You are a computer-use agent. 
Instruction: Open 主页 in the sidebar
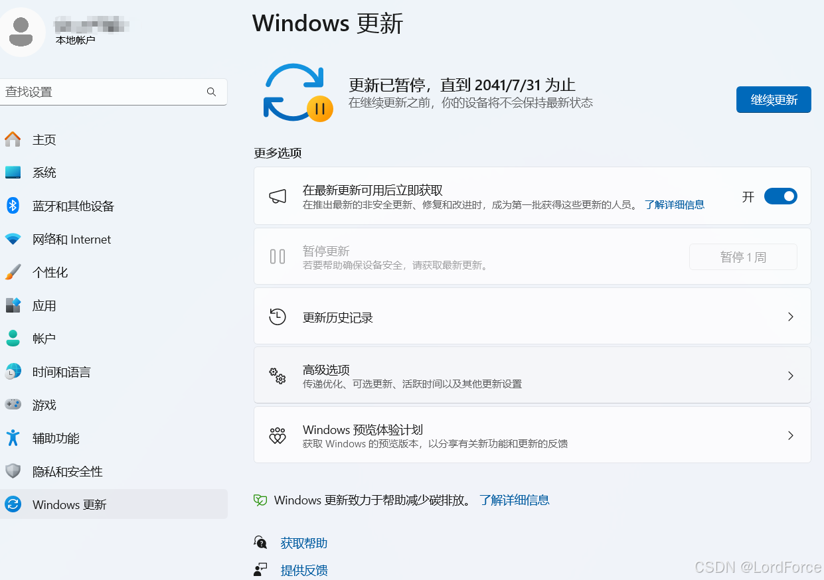click(x=114, y=139)
